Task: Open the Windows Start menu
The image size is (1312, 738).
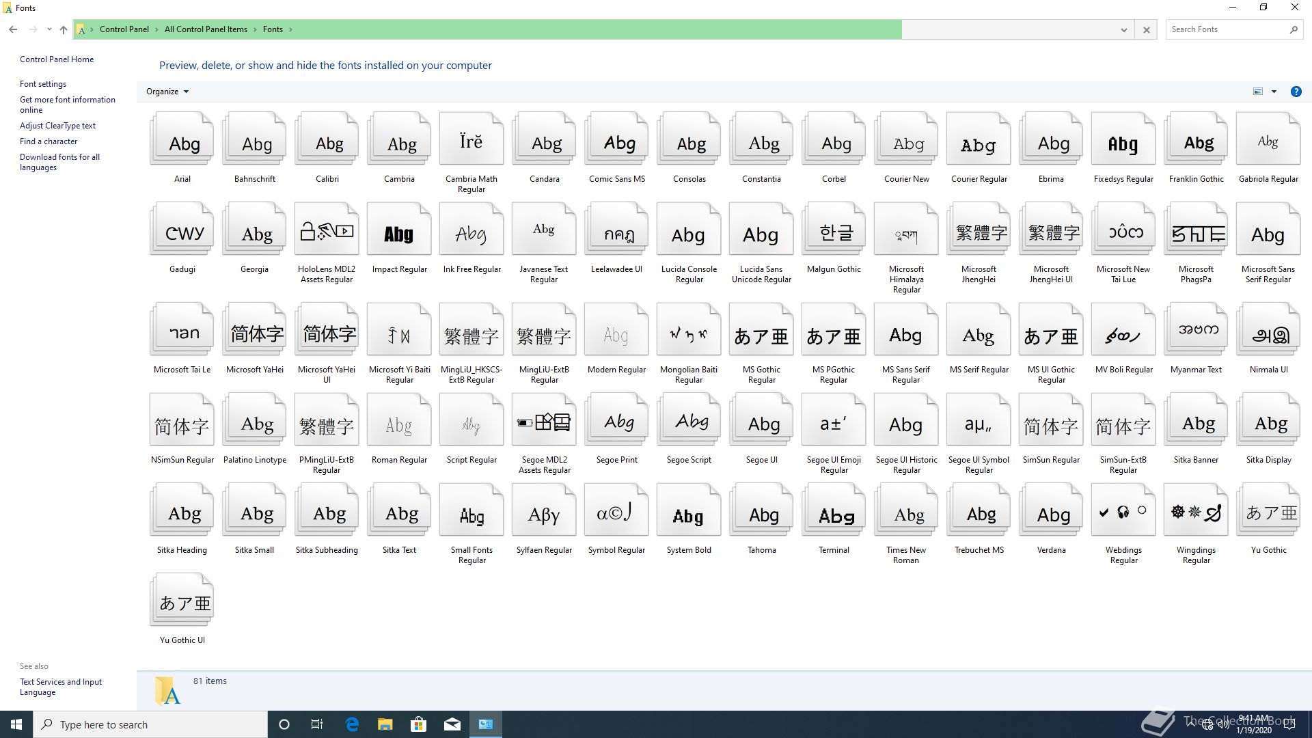Action: [x=16, y=724]
